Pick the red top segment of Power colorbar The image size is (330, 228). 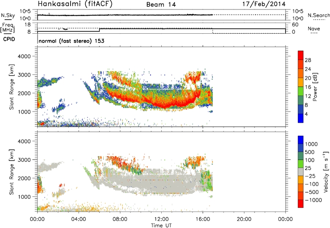(301, 55)
